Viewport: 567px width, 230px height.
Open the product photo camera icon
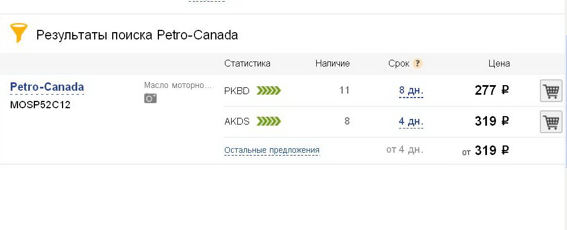click(x=150, y=98)
